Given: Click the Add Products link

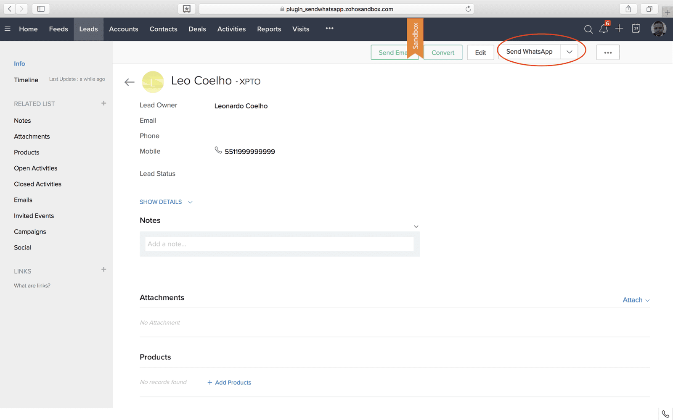Looking at the screenshot, I should [229, 383].
